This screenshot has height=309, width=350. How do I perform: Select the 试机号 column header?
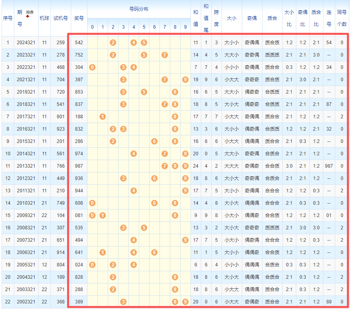(x=60, y=18)
